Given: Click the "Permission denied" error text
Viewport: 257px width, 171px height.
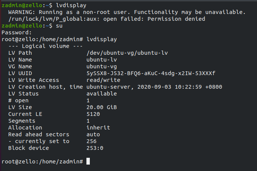Looking at the screenshot, I should point(179,19).
